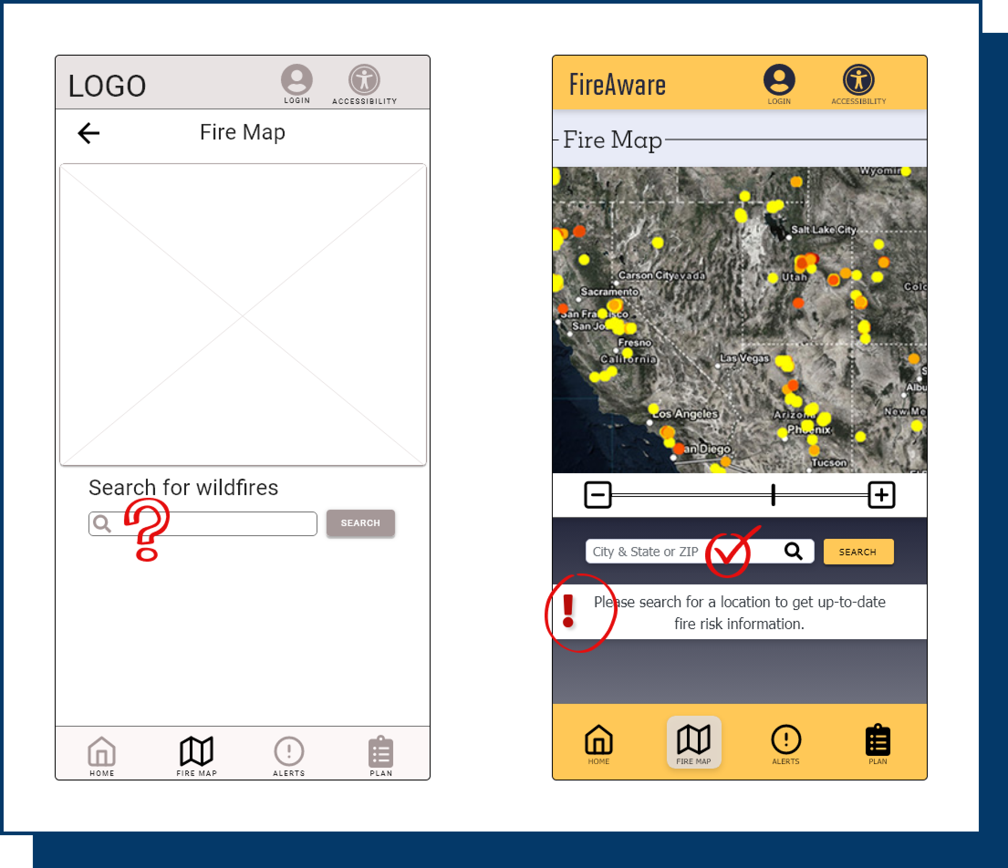Select highlighted Fire Map tab in yellow bar

pos(694,742)
